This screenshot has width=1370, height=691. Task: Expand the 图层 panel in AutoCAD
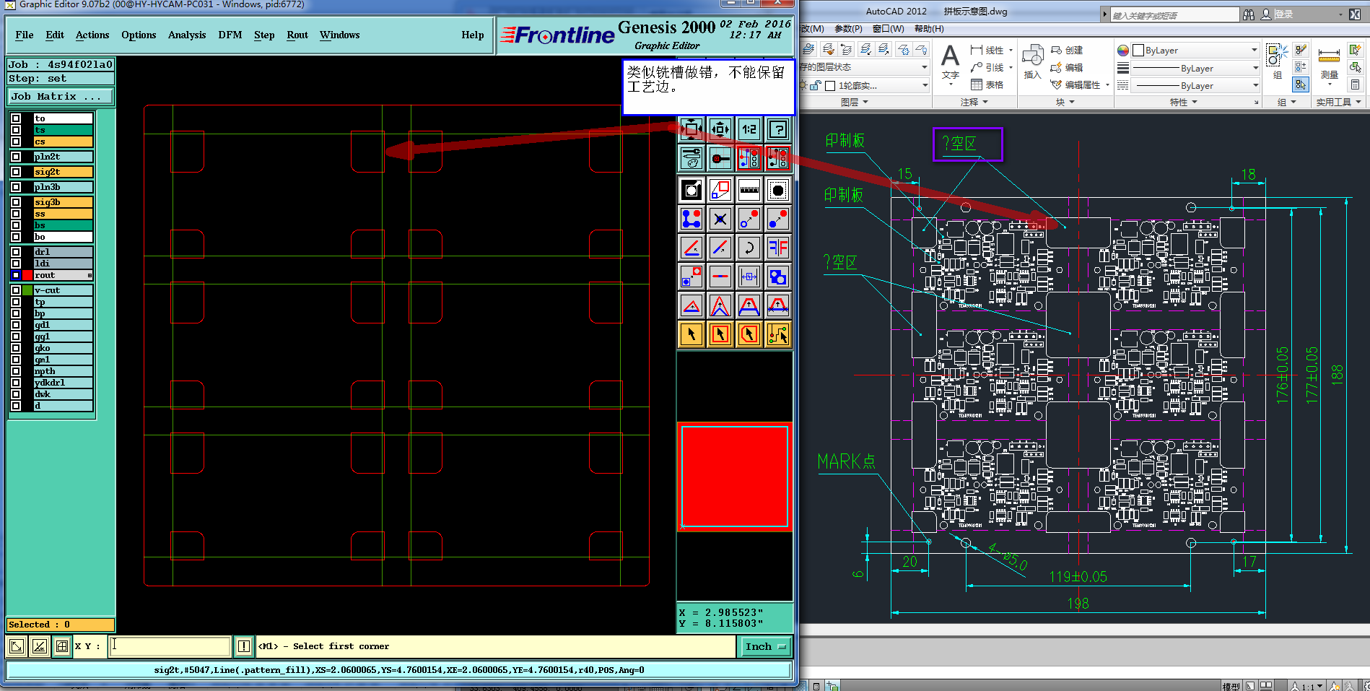pyautogui.click(x=855, y=103)
